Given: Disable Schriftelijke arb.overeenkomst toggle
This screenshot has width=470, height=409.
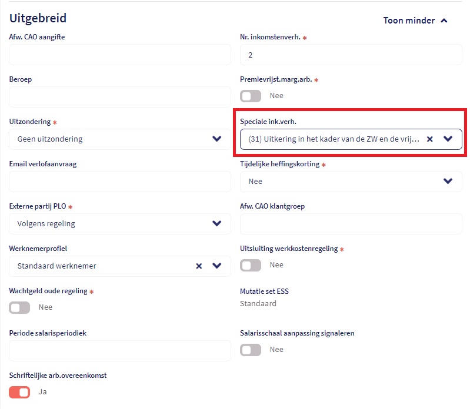Looking at the screenshot, I should click(20, 392).
